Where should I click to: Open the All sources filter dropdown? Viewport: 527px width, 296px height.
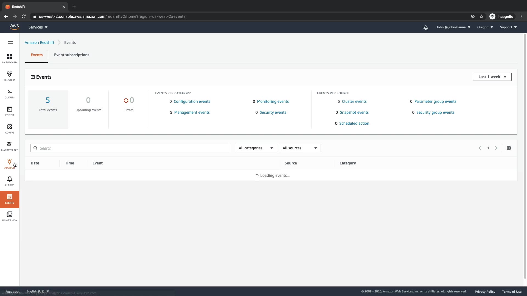pyautogui.click(x=300, y=148)
